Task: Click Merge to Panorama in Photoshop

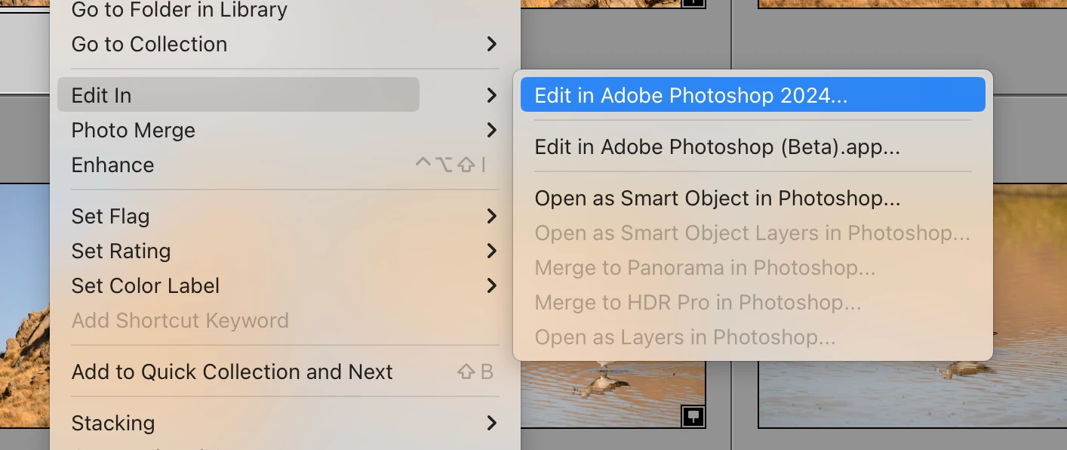Action: (x=705, y=268)
